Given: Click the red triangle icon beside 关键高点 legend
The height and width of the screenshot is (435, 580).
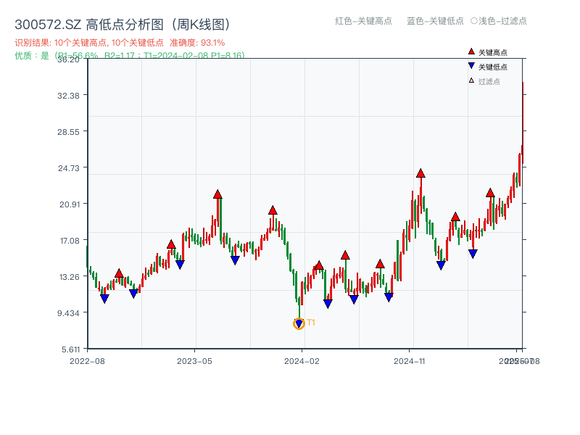Looking at the screenshot, I should (471, 51).
